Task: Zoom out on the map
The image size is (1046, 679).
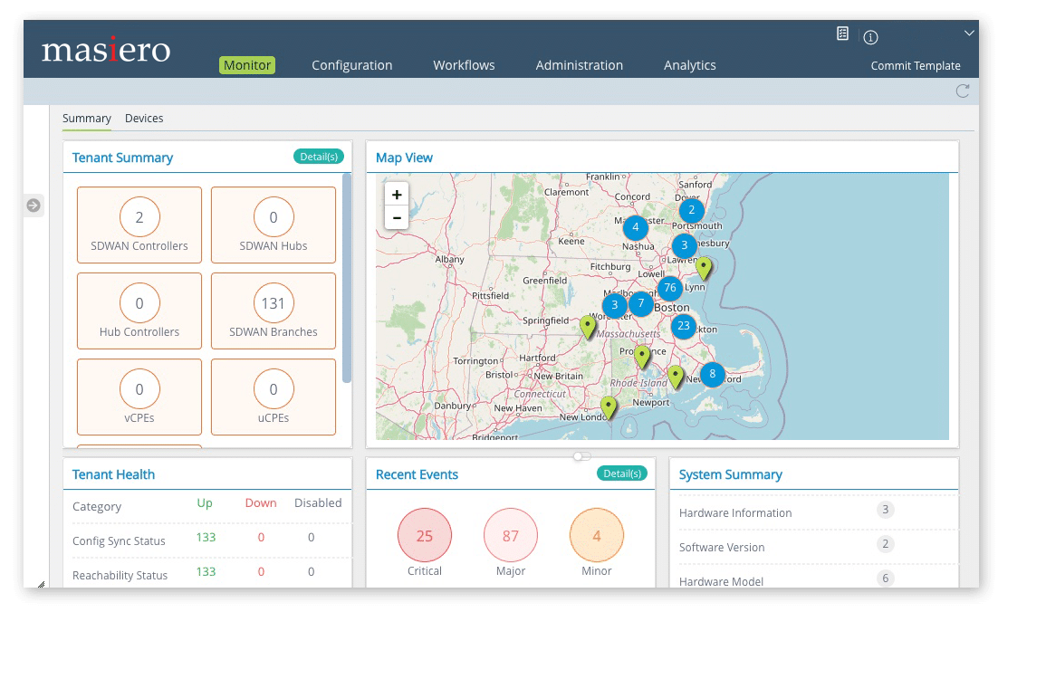Action: tap(397, 218)
